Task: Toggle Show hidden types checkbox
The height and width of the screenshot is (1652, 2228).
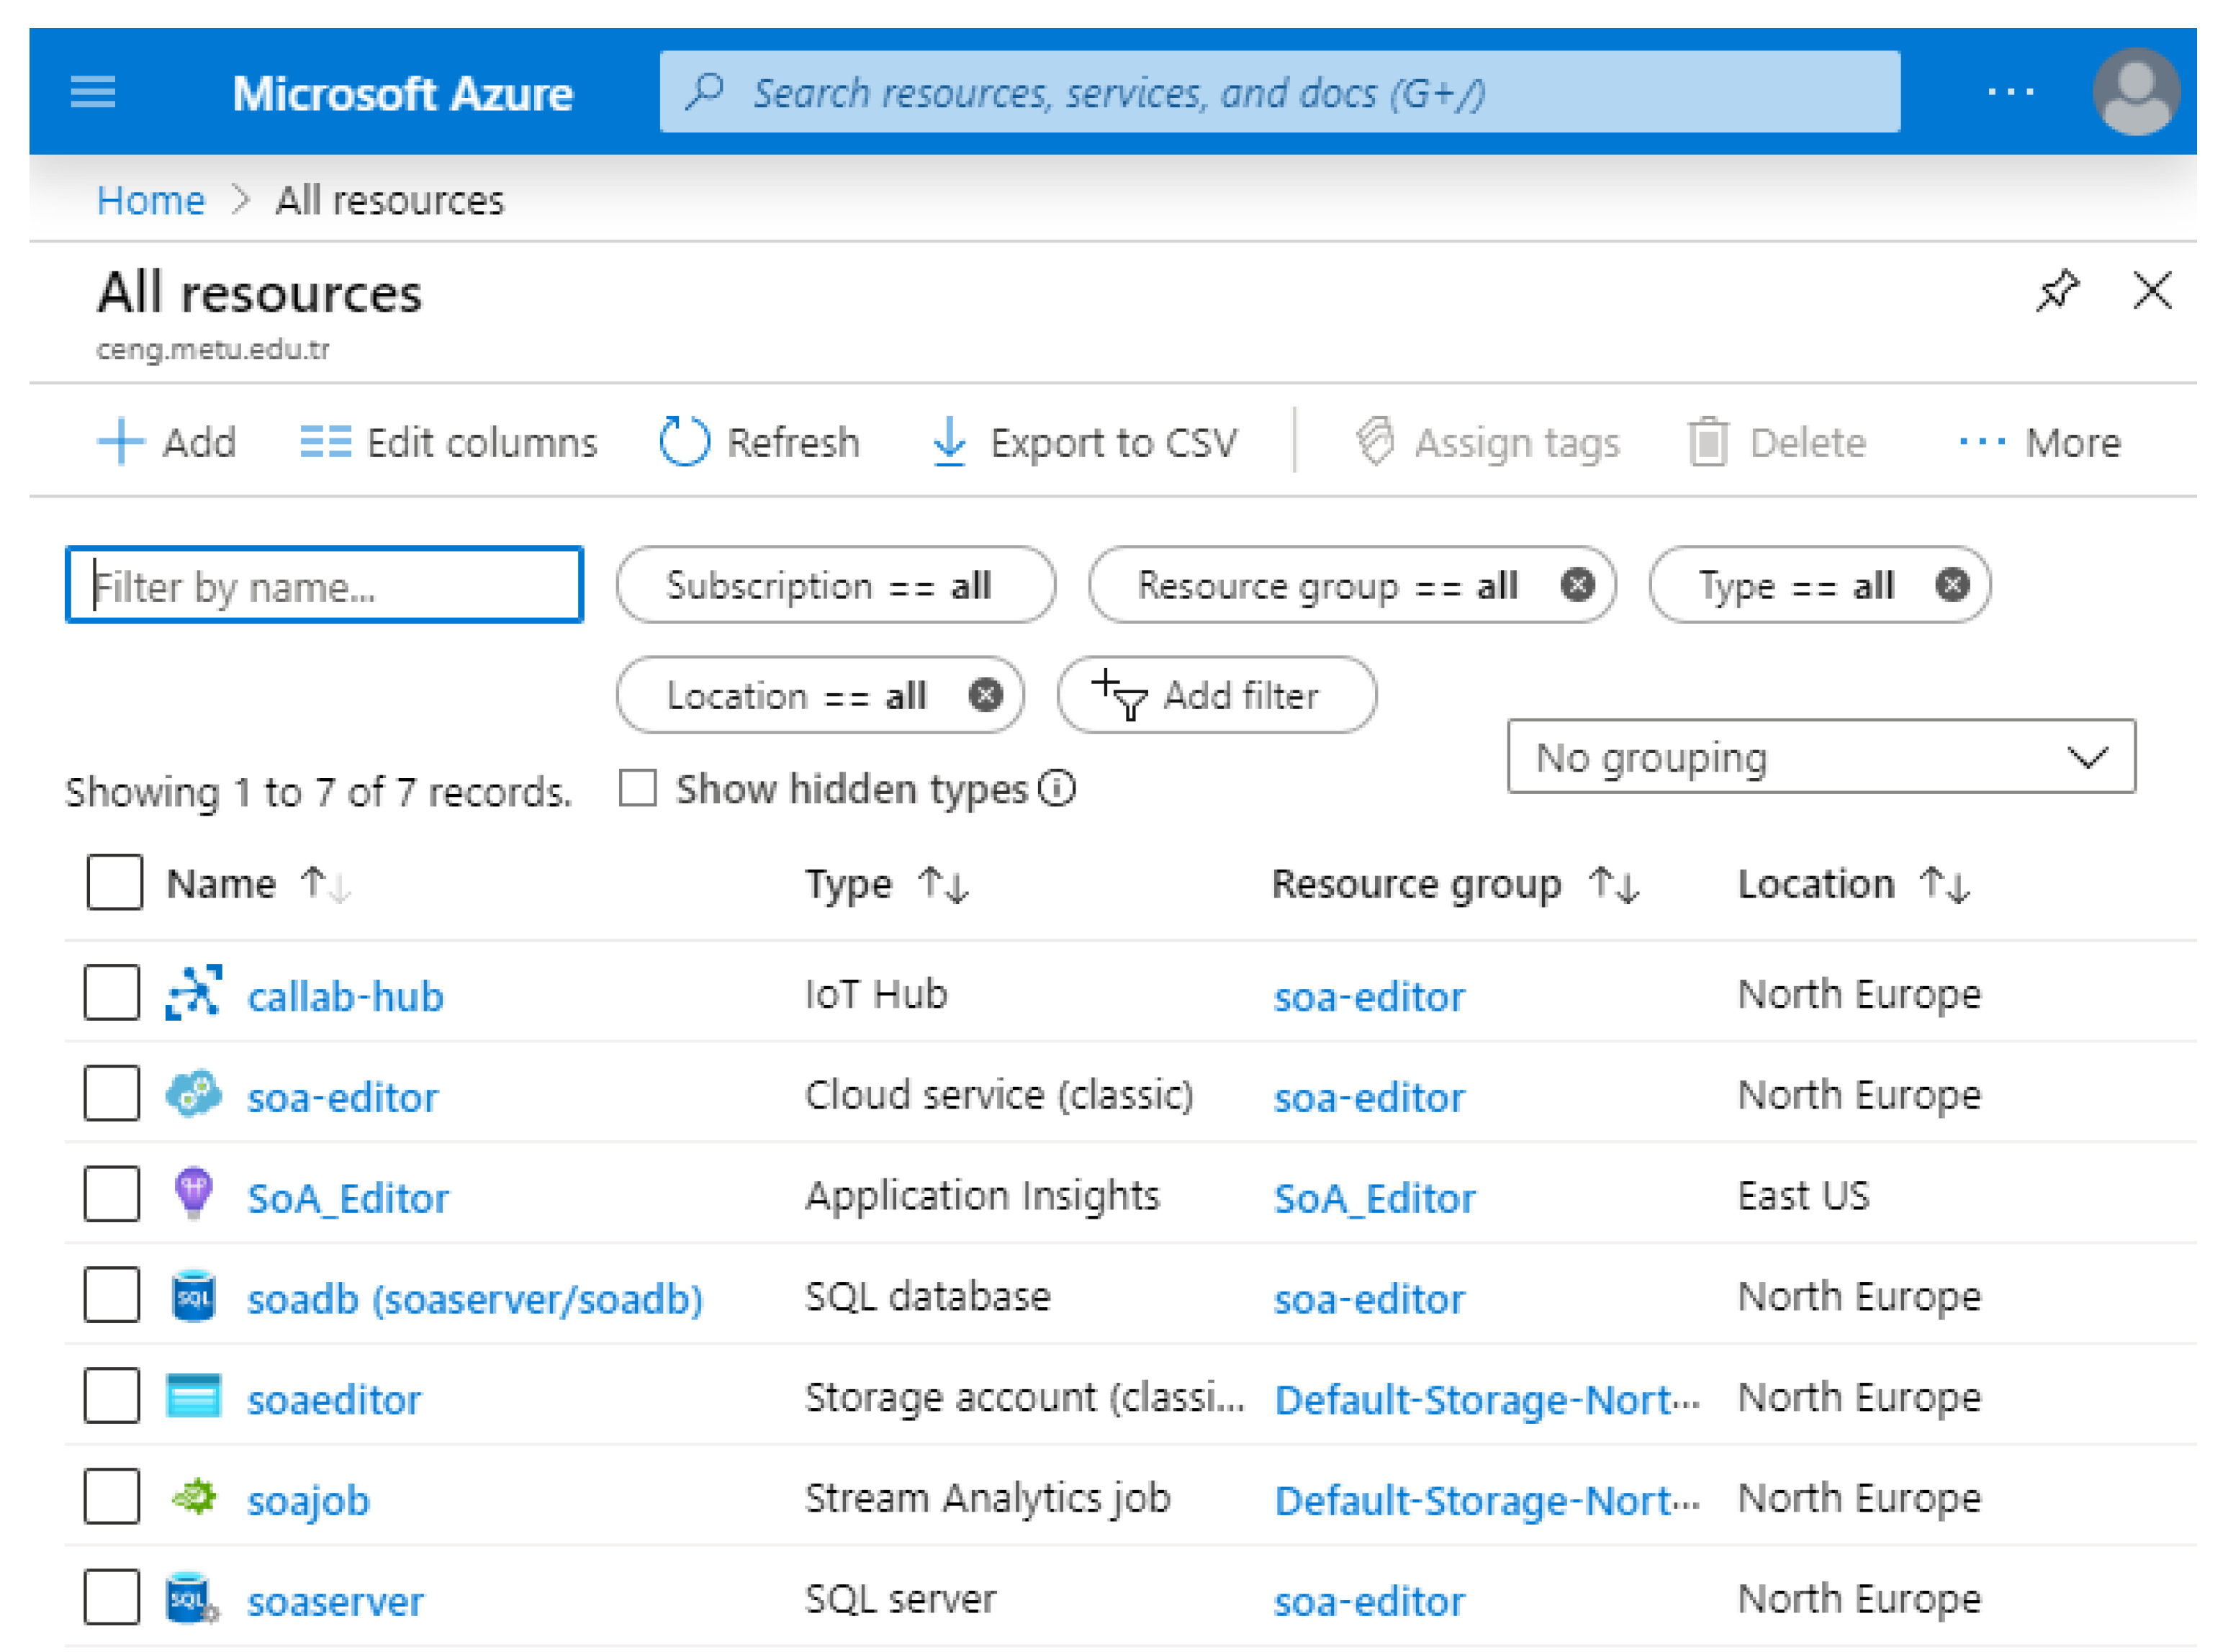Action: click(637, 788)
